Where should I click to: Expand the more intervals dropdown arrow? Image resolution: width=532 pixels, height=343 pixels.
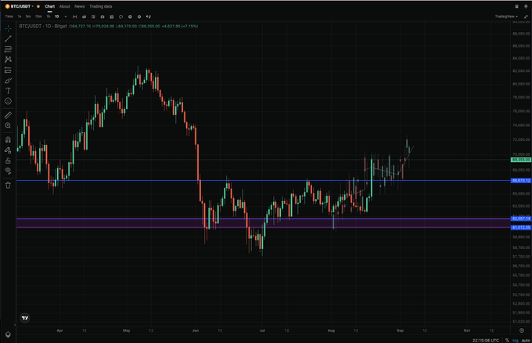coord(66,16)
